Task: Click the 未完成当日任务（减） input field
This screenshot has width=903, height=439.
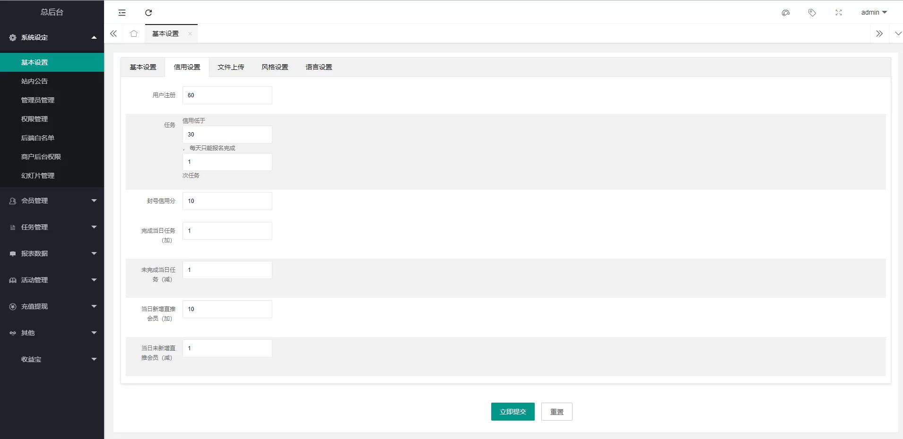Action: tap(227, 270)
